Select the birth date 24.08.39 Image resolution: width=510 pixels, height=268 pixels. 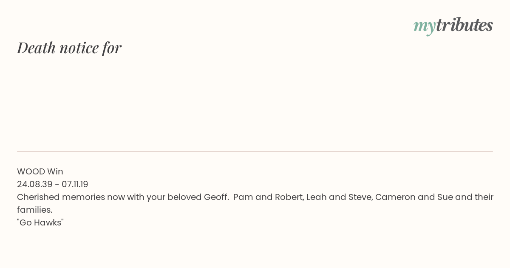(x=35, y=184)
